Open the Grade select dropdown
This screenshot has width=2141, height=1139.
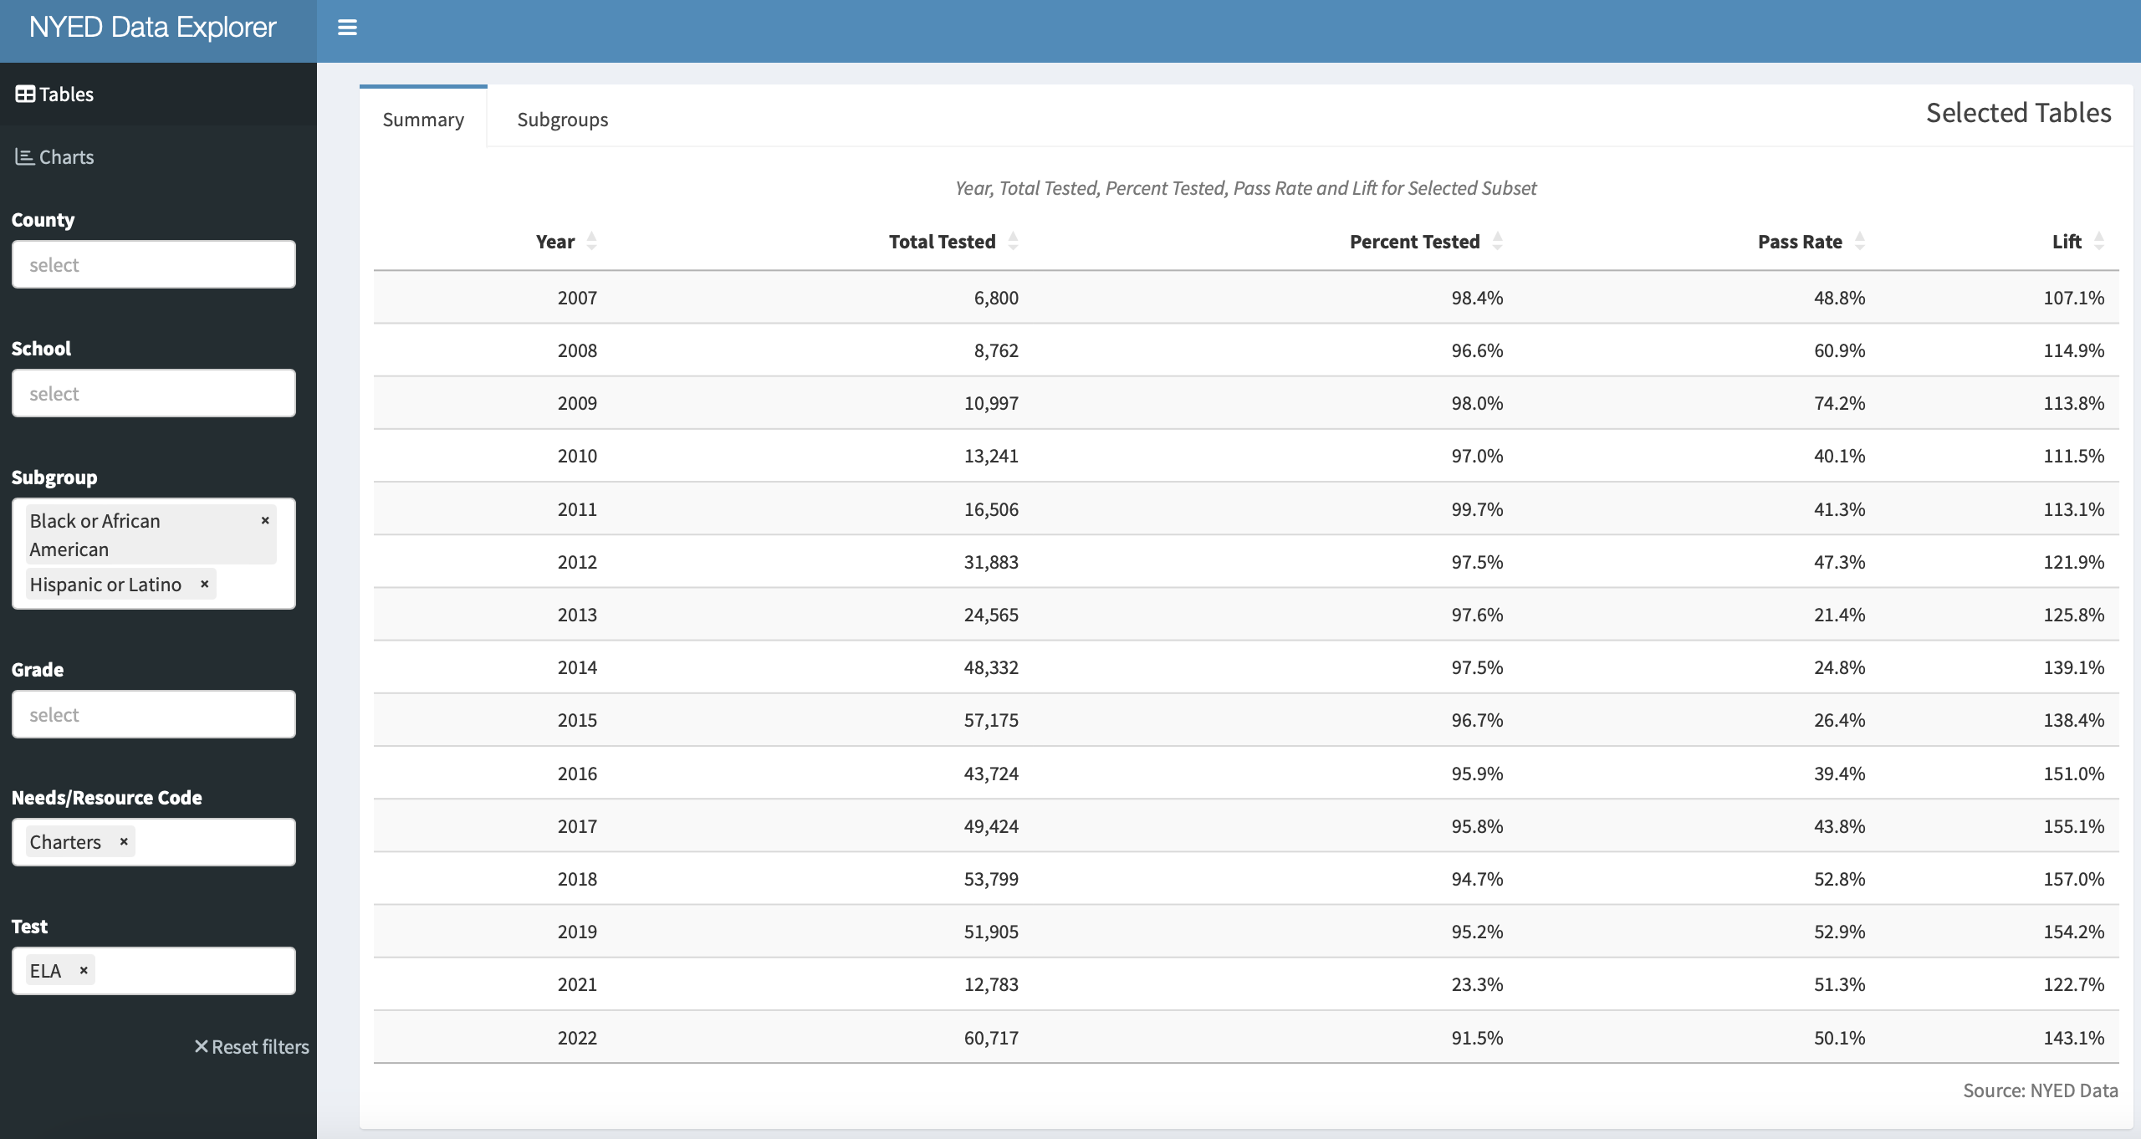coord(153,713)
